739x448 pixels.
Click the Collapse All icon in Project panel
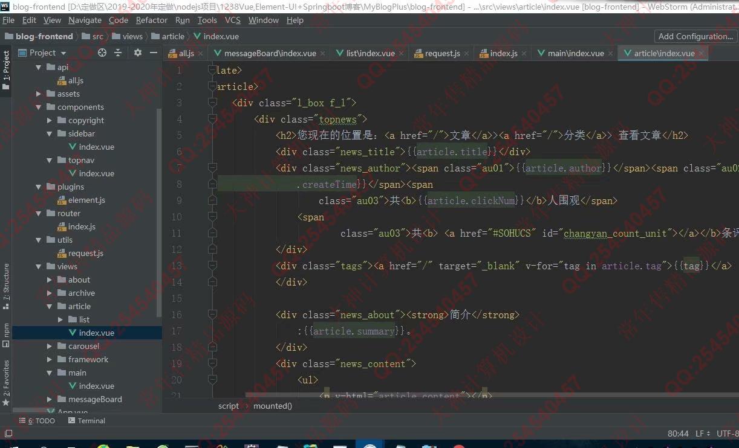pos(118,53)
